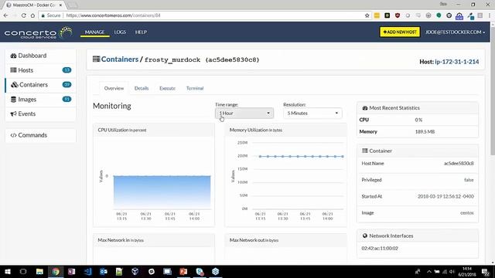Screen dimensions: 495x278
Task: Open OneNote from the taskbar
Action: [72, 271]
